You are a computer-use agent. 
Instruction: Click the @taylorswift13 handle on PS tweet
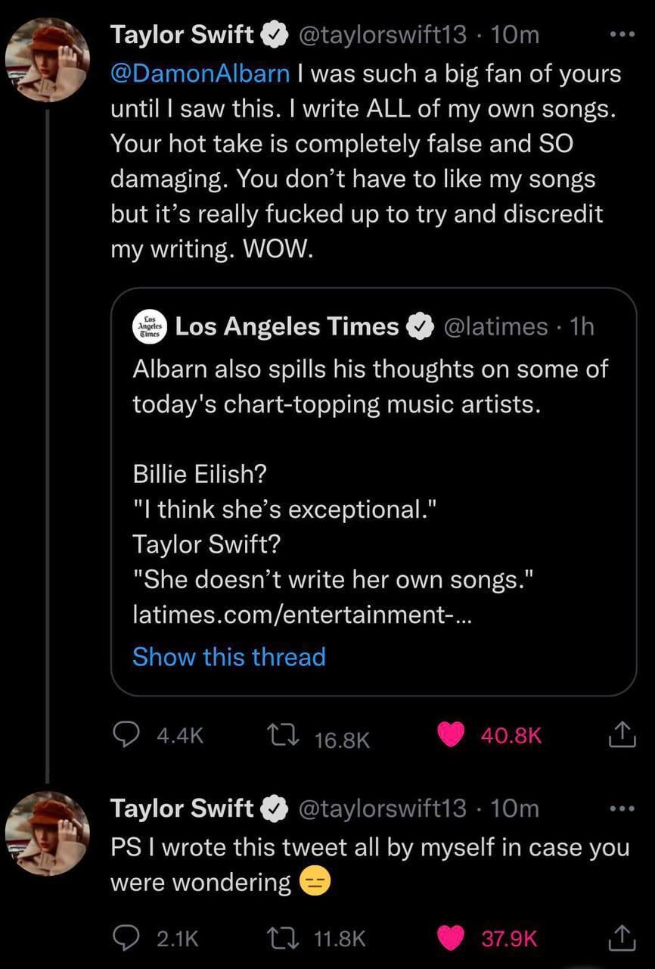(x=383, y=809)
